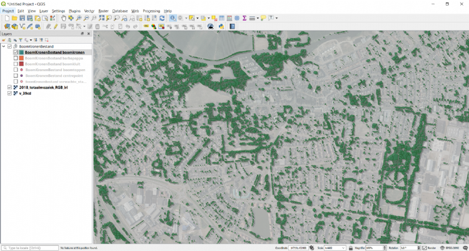Select the v_39cd layer name

click(25, 93)
